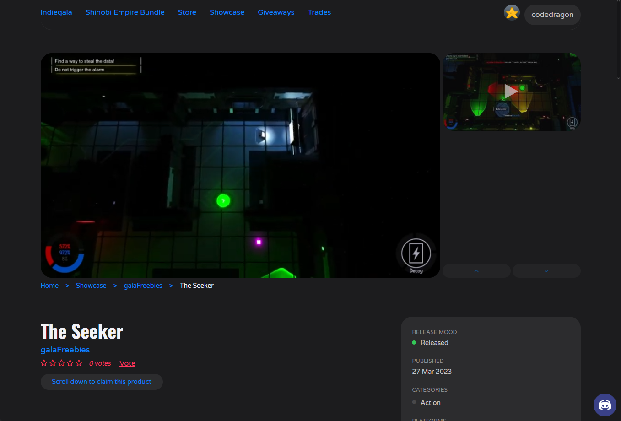The height and width of the screenshot is (421, 621).
Task: Open galaFreebies developer link under title
Action: [x=65, y=350]
